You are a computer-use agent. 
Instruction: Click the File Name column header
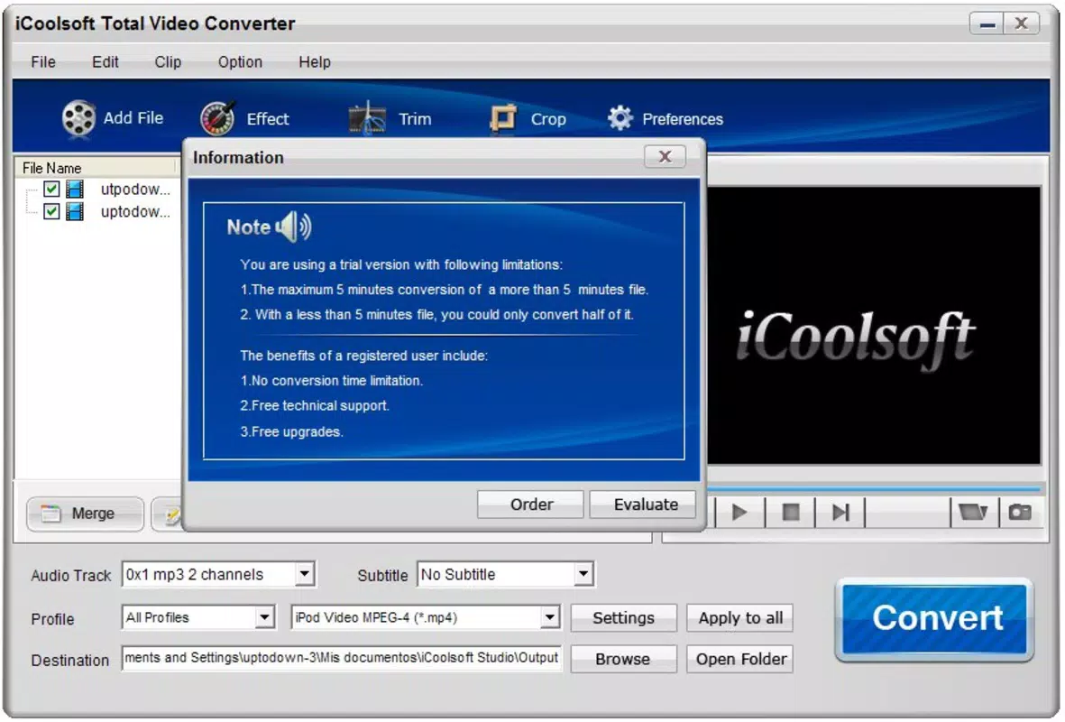tap(96, 168)
